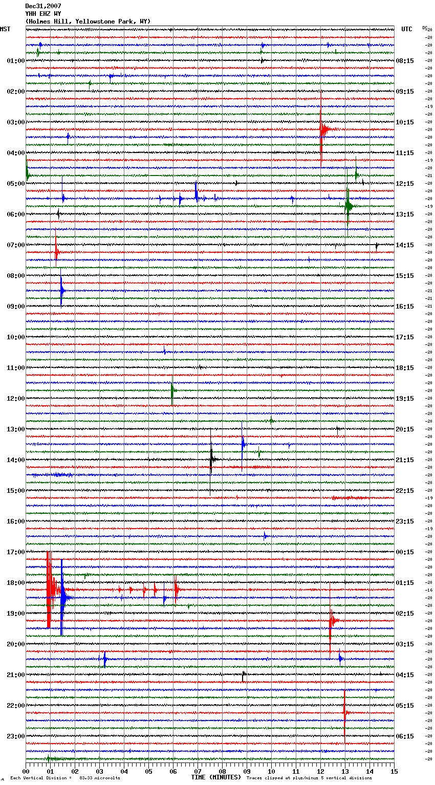Select the 07:00 MST row label

click(x=16, y=245)
